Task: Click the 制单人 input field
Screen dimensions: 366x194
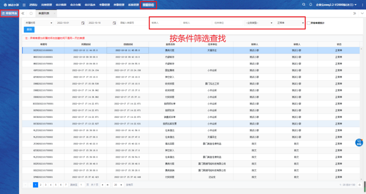Action: [x=164, y=23]
